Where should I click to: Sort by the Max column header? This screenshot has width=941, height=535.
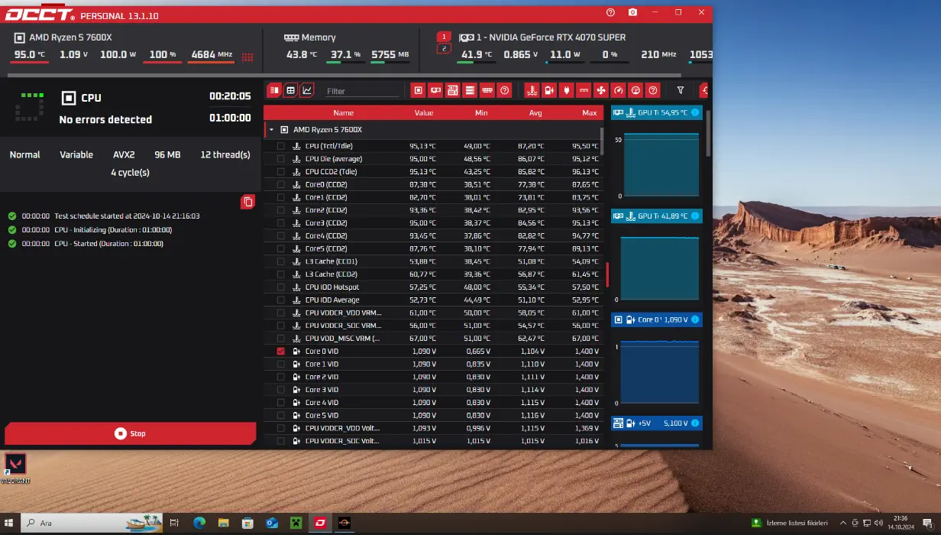(589, 112)
